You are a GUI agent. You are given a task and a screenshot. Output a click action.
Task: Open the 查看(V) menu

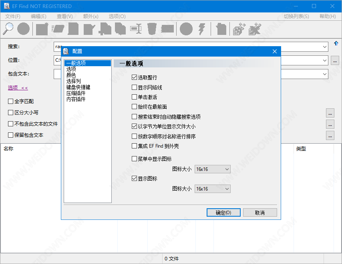point(64,16)
